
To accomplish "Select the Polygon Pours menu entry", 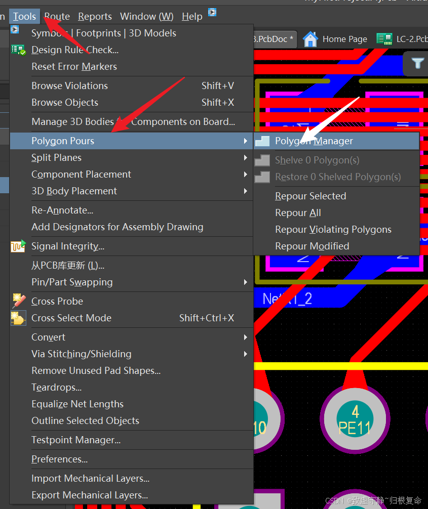I will 132,141.
